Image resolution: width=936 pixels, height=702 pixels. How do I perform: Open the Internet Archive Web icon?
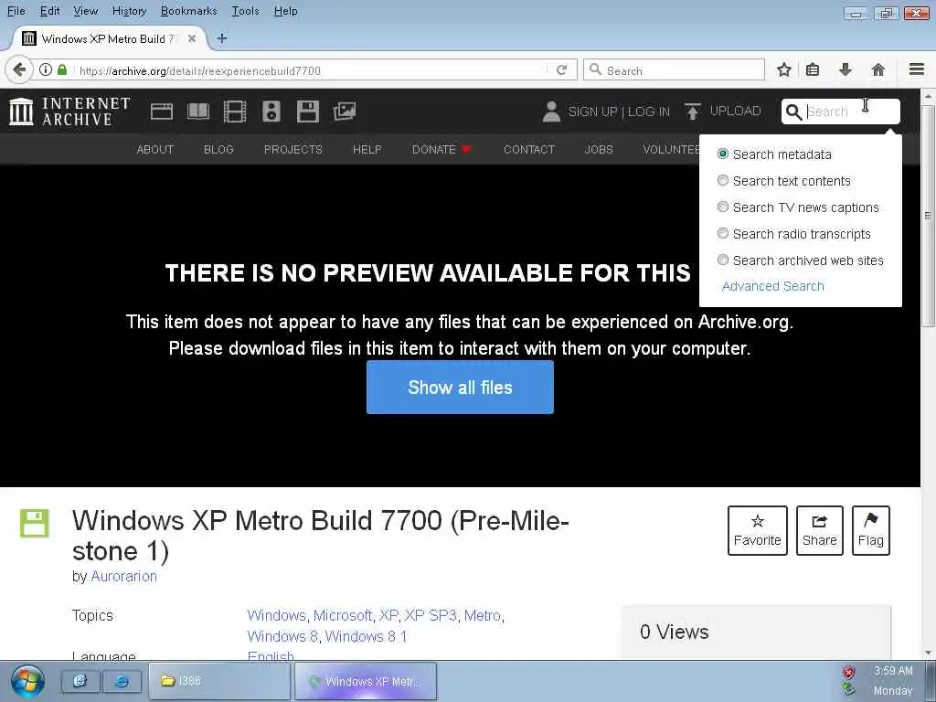162,112
